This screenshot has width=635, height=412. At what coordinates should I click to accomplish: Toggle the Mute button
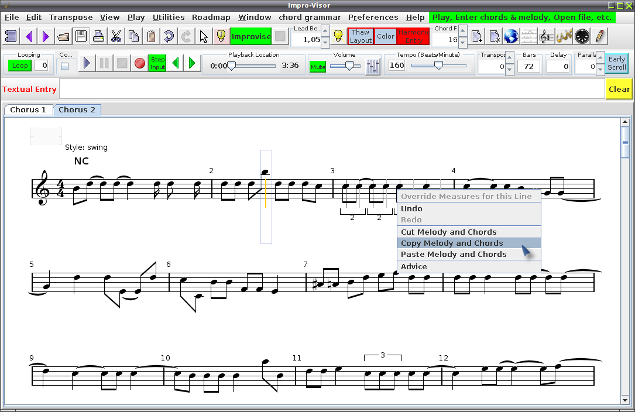(x=318, y=67)
